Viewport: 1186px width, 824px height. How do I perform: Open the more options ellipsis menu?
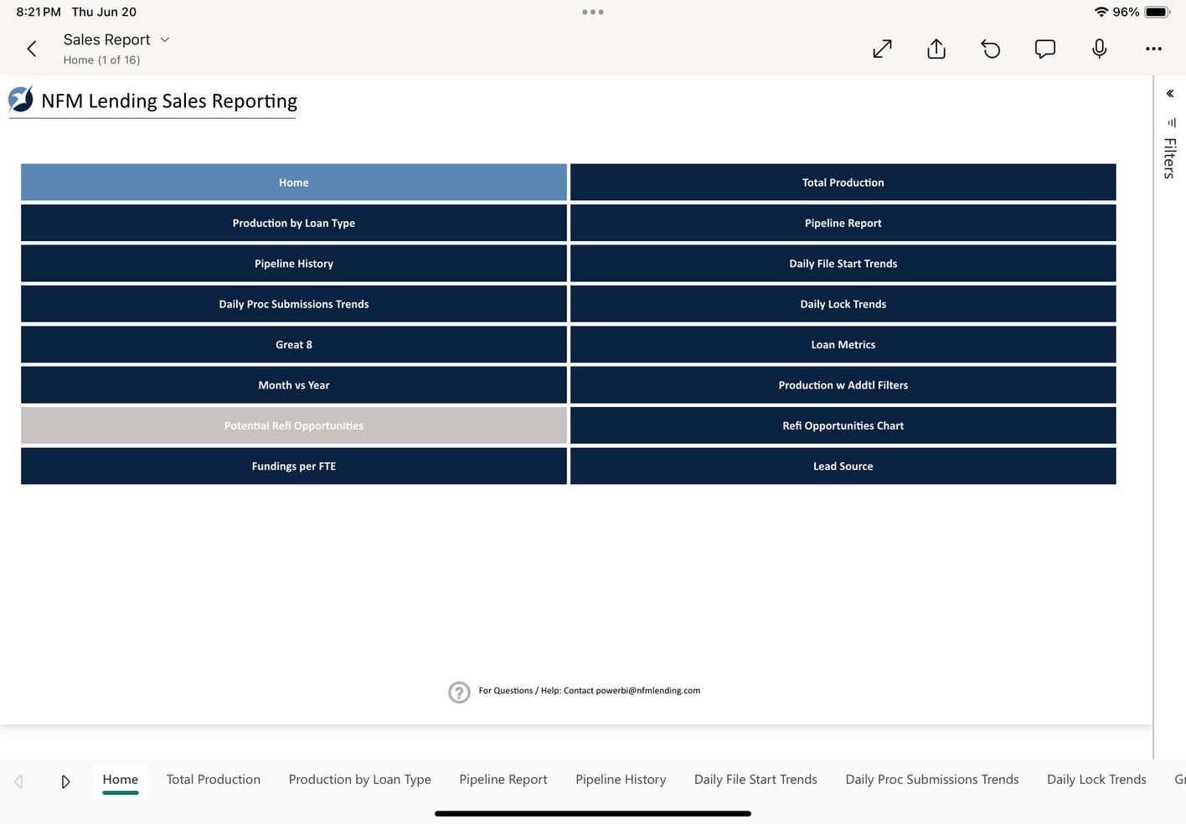(x=1153, y=49)
